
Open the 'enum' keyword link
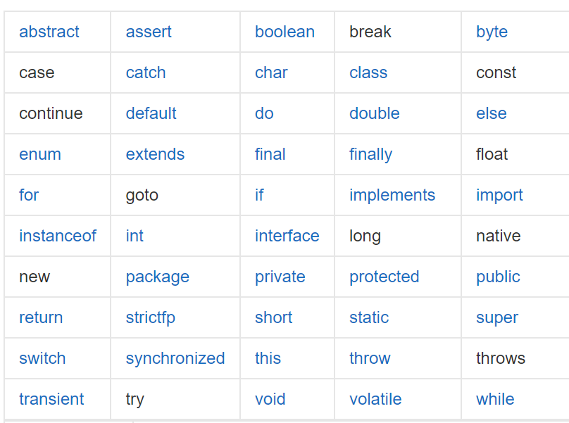[40, 154]
